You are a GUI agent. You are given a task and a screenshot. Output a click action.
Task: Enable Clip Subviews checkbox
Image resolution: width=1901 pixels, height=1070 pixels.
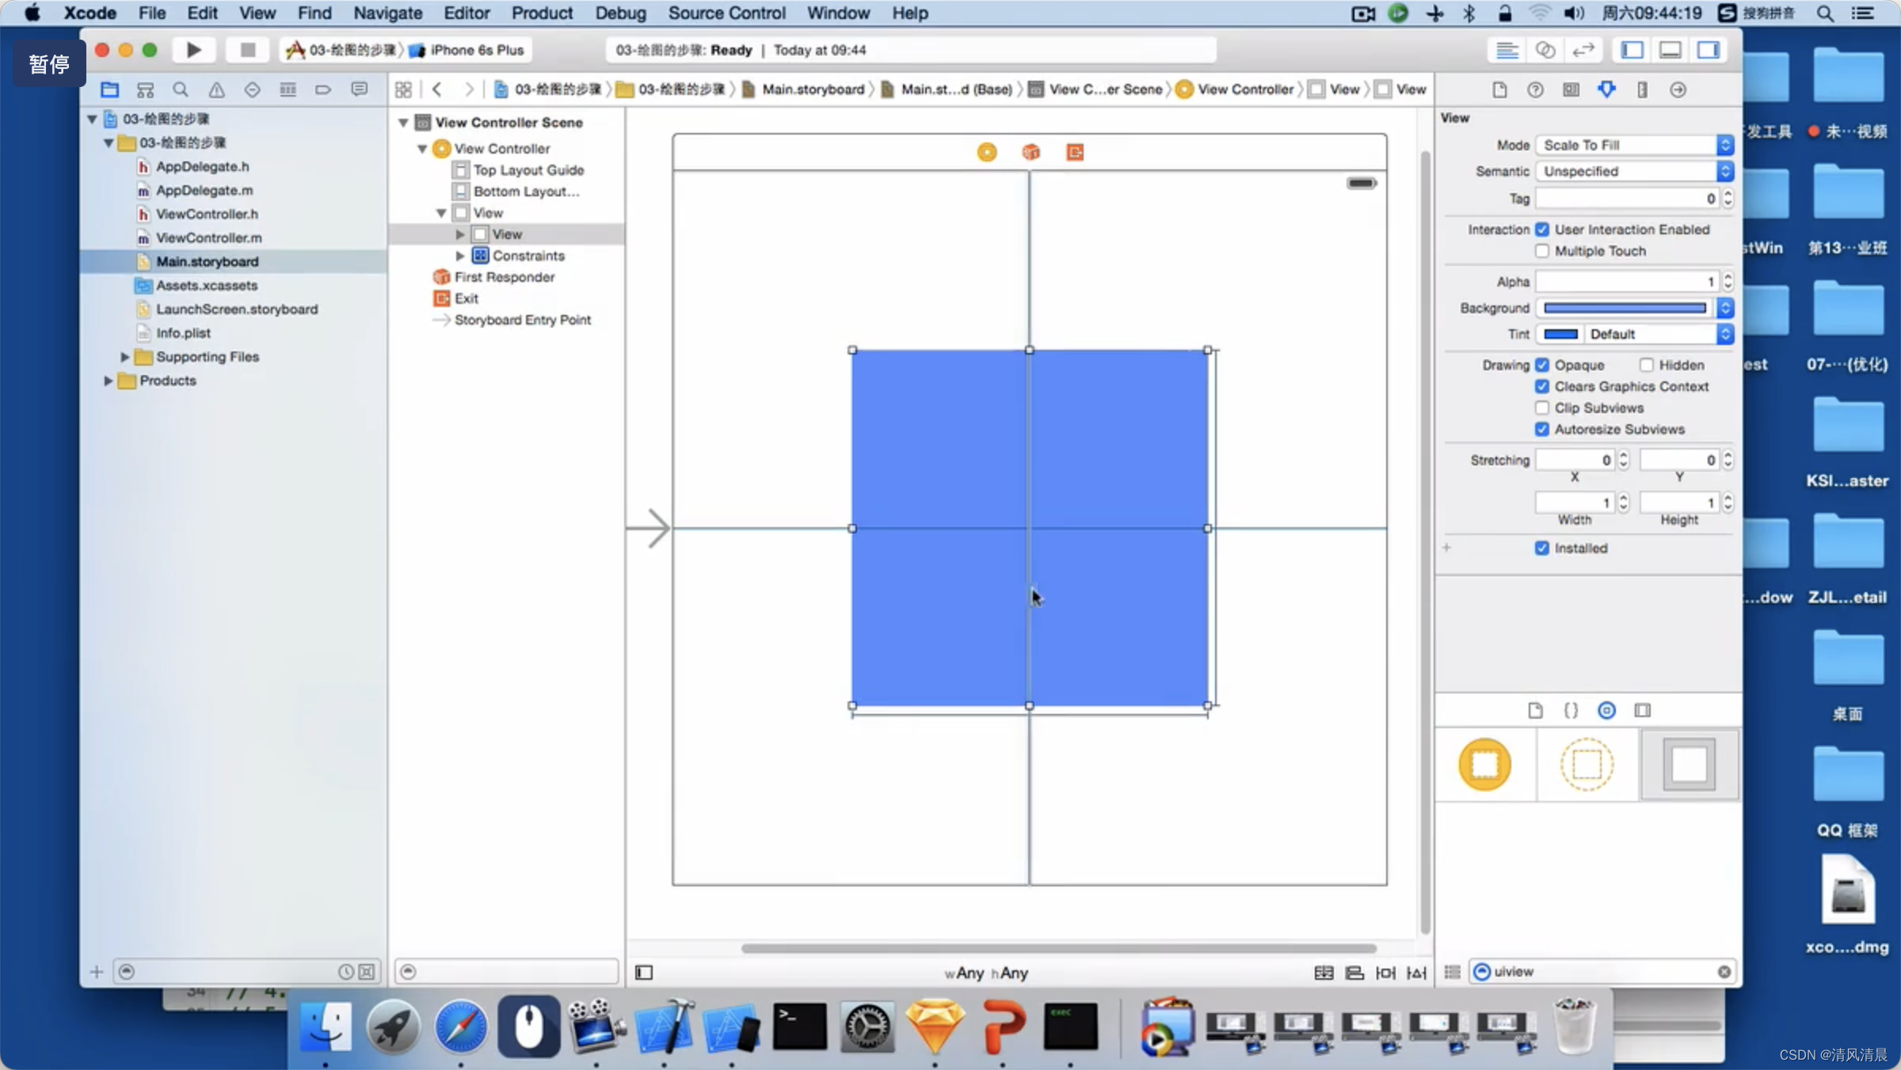point(1541,408)
